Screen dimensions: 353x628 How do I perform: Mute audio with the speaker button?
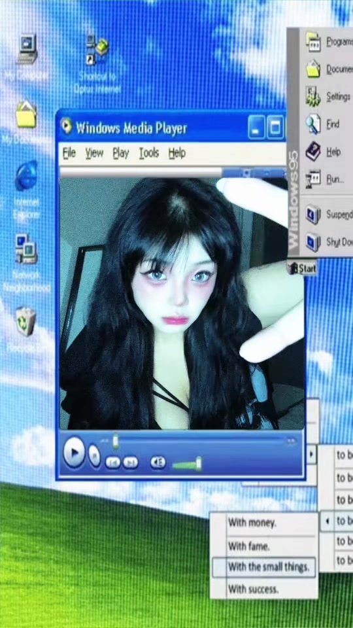[158, 462]
